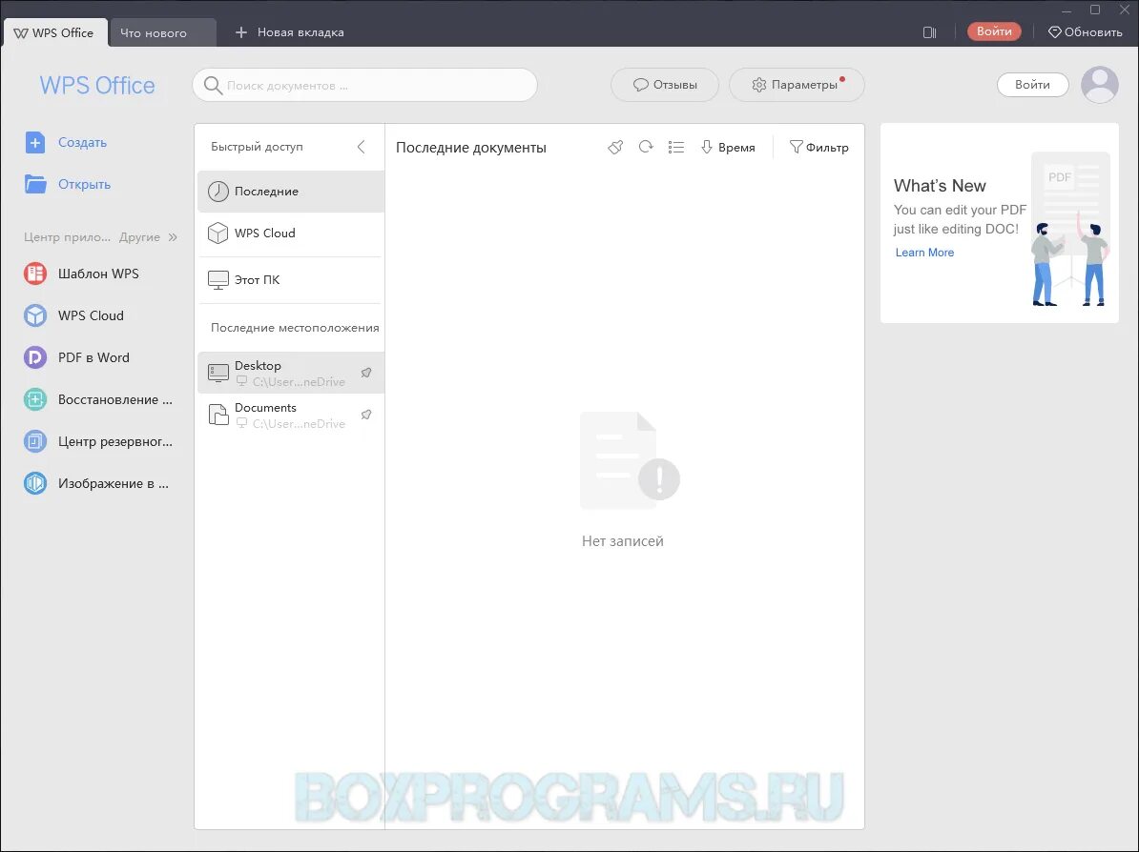Click the user avatar icon
Screen dimensions: 1139x852
[1099, 84]
